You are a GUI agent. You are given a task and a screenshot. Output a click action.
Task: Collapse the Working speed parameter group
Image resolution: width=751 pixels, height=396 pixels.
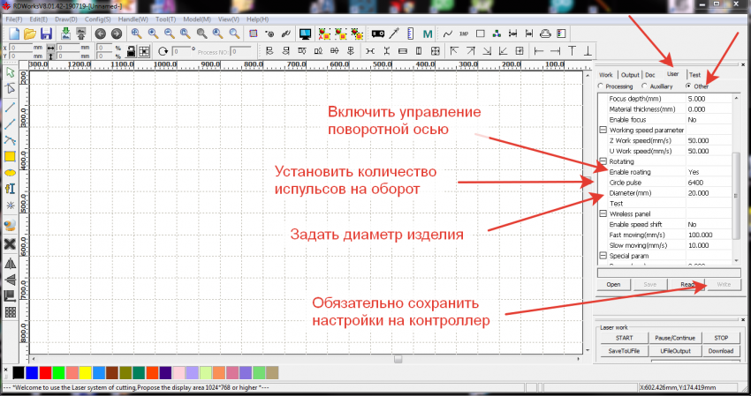tap(603, 130)
